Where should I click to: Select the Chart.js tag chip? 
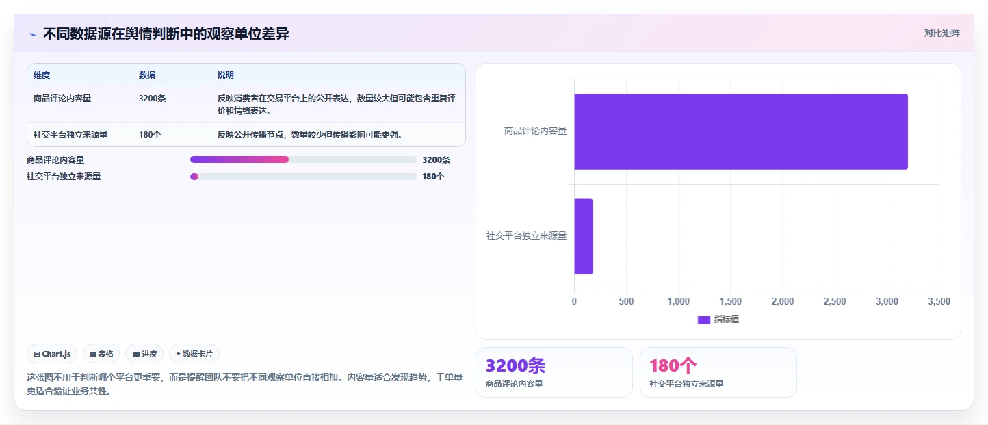(53, 354)
